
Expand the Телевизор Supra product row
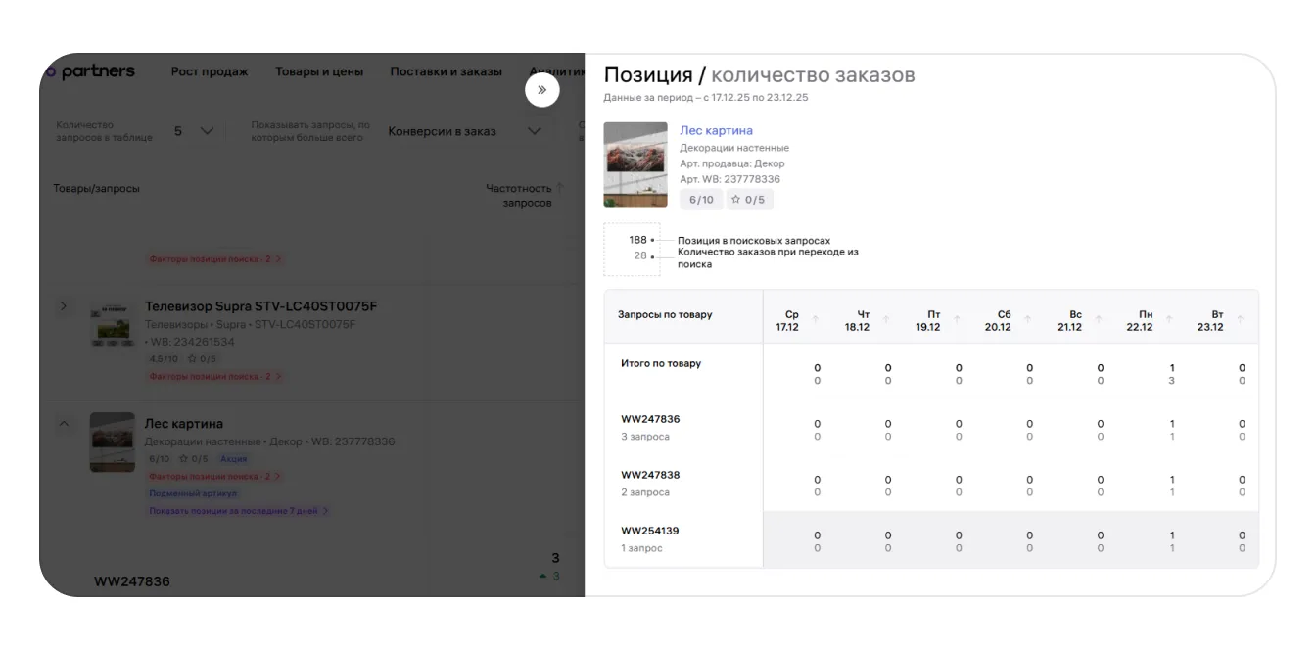click(64, 306)
